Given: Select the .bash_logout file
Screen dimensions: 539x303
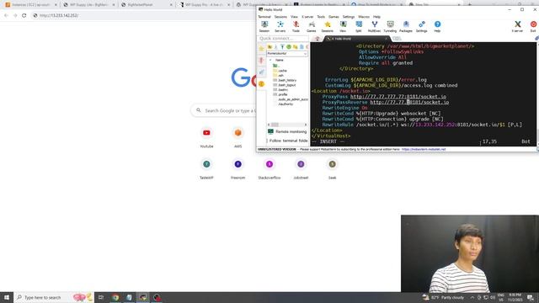Looking at the screenshot, I should (x=285, y=85).
